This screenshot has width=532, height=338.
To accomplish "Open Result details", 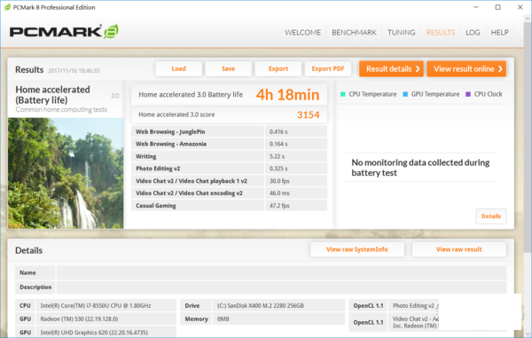I will point(391,69).
